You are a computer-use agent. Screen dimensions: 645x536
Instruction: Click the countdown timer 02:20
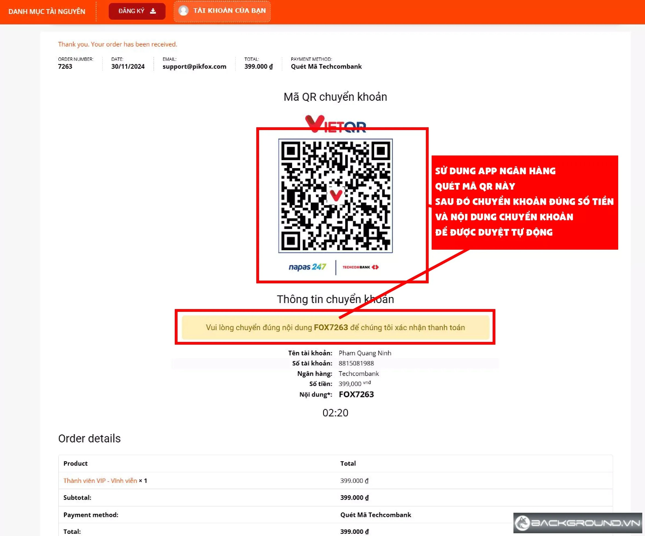point(335,413)
